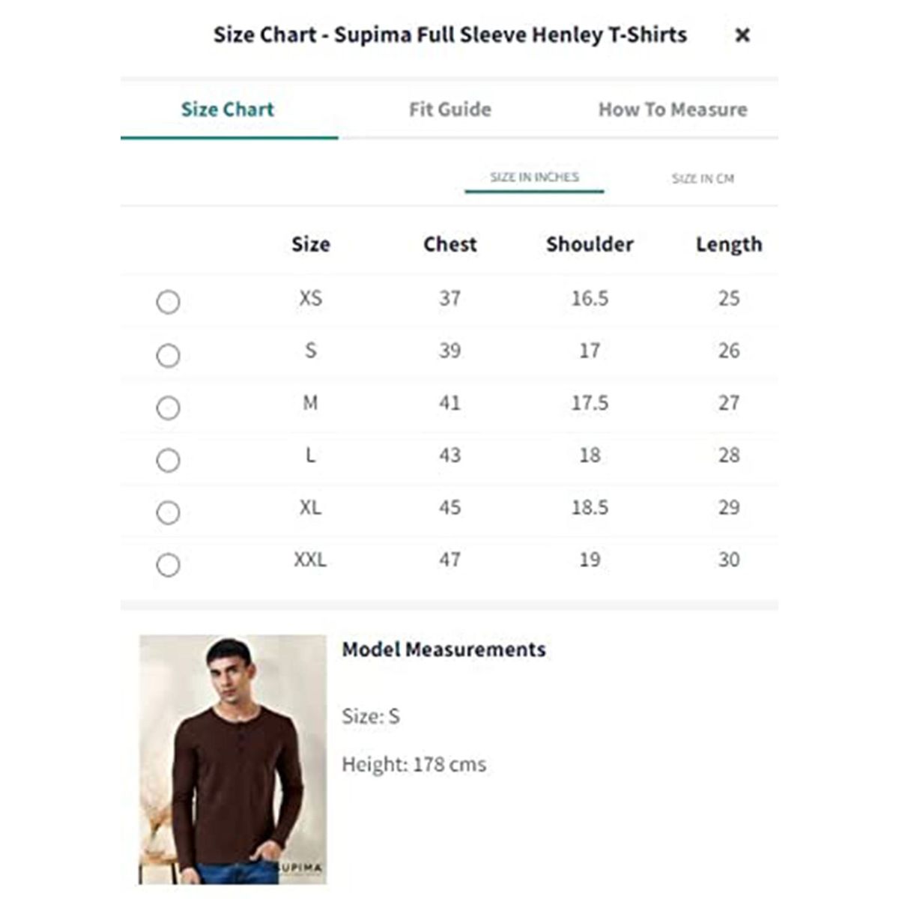Click the Model Measurements heading

[x=444, y=650]
